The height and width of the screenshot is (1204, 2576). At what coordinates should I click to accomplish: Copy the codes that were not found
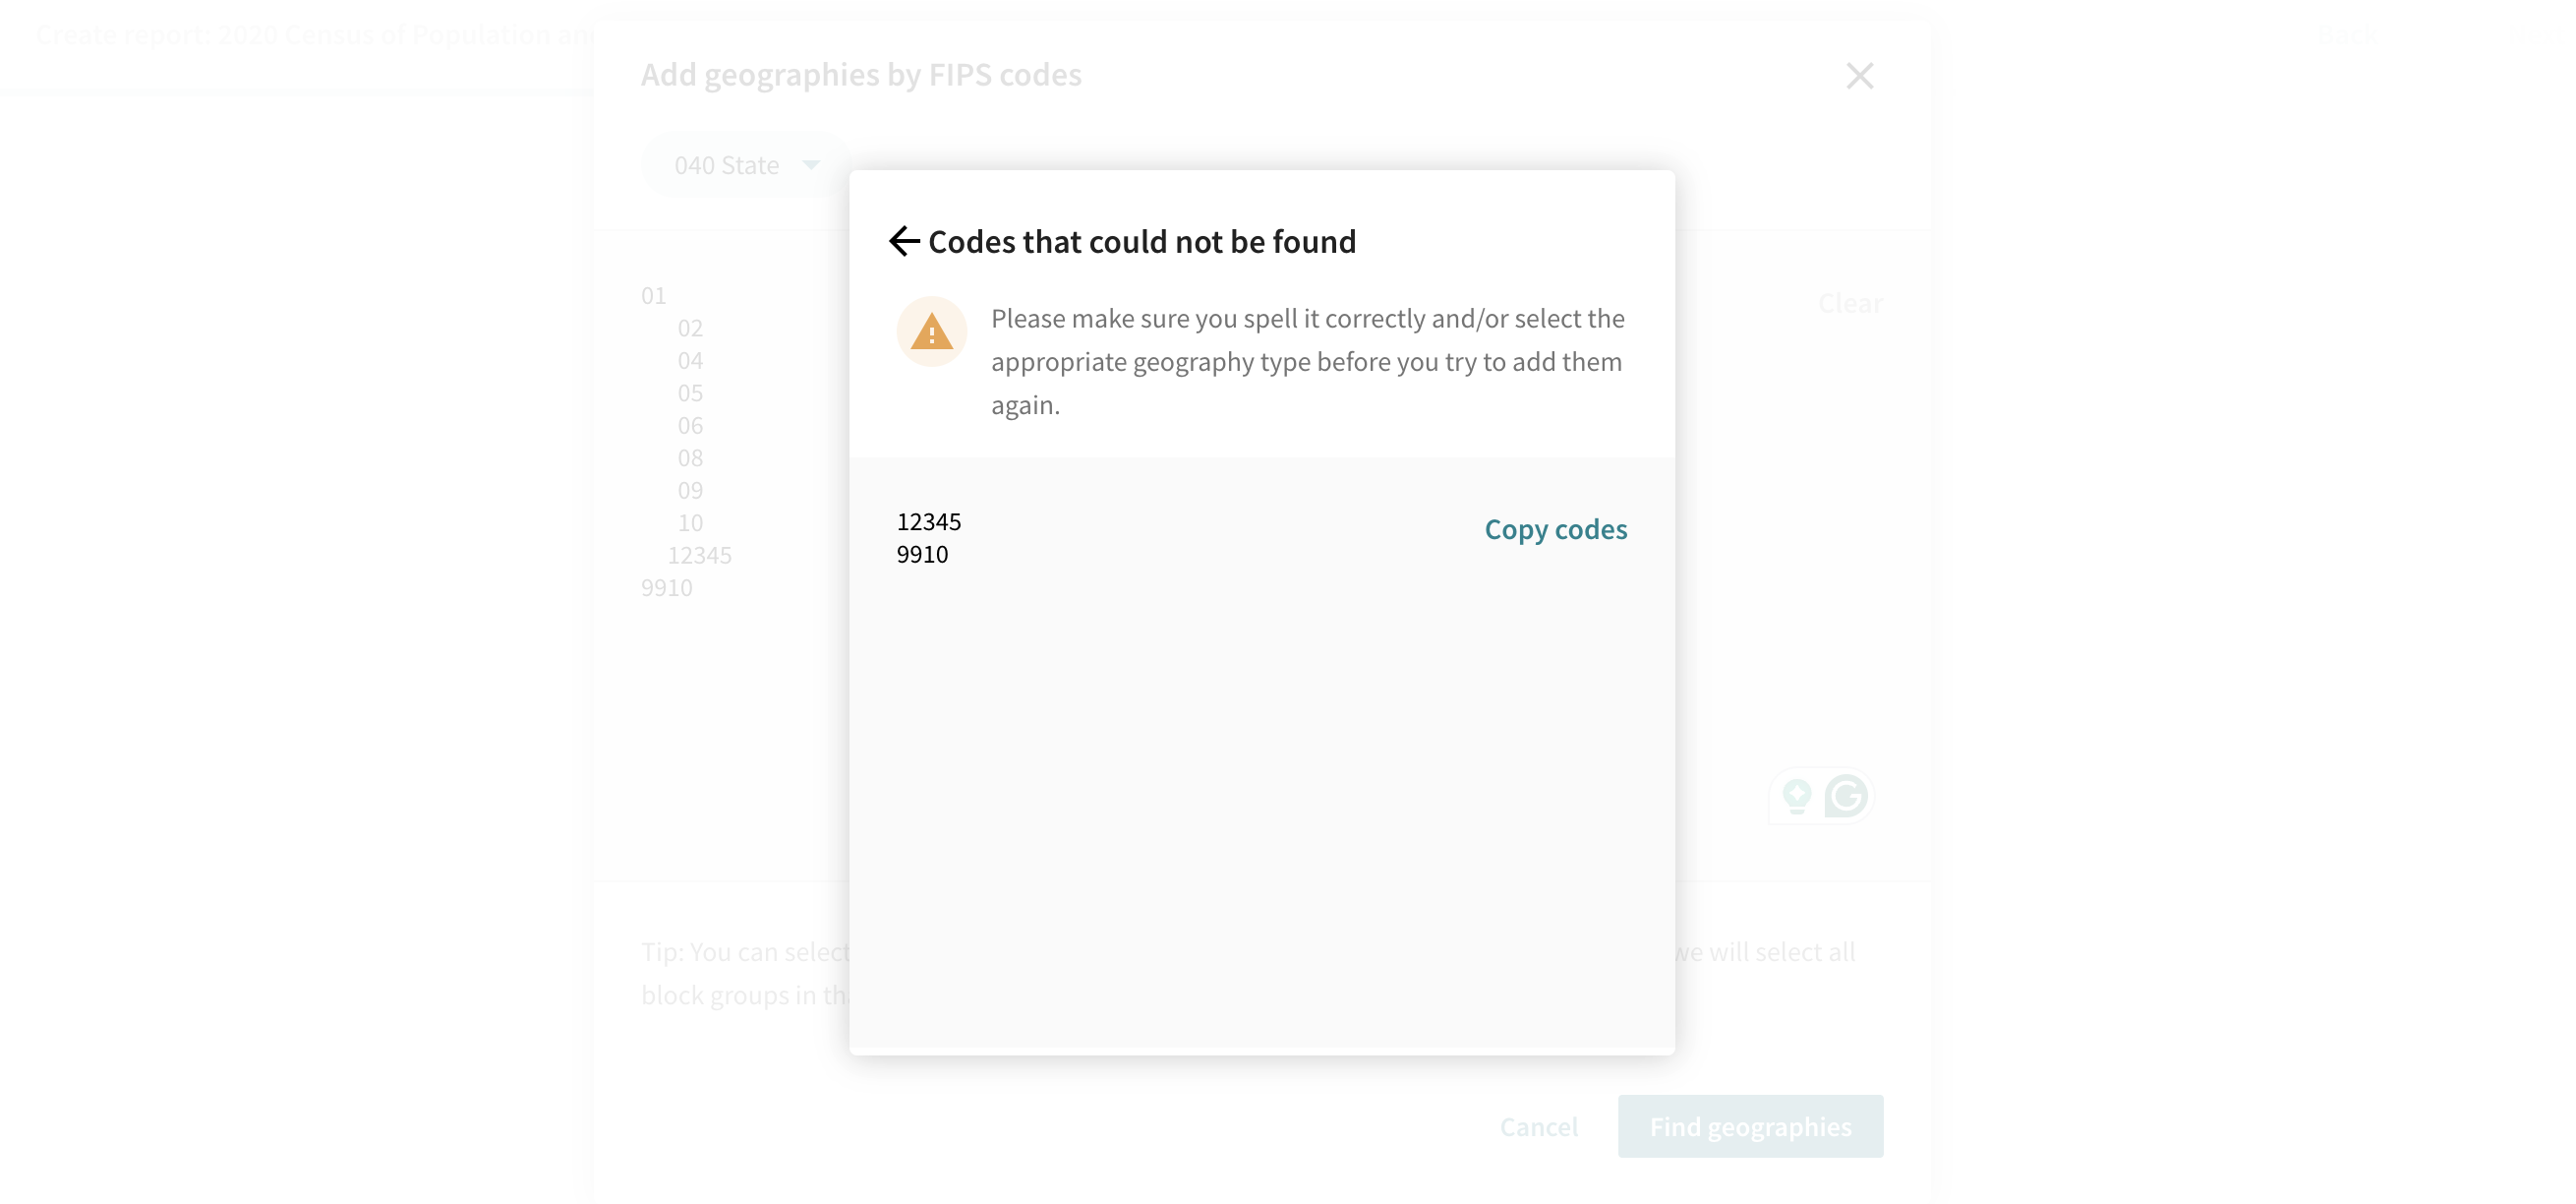click(1555, 529)
